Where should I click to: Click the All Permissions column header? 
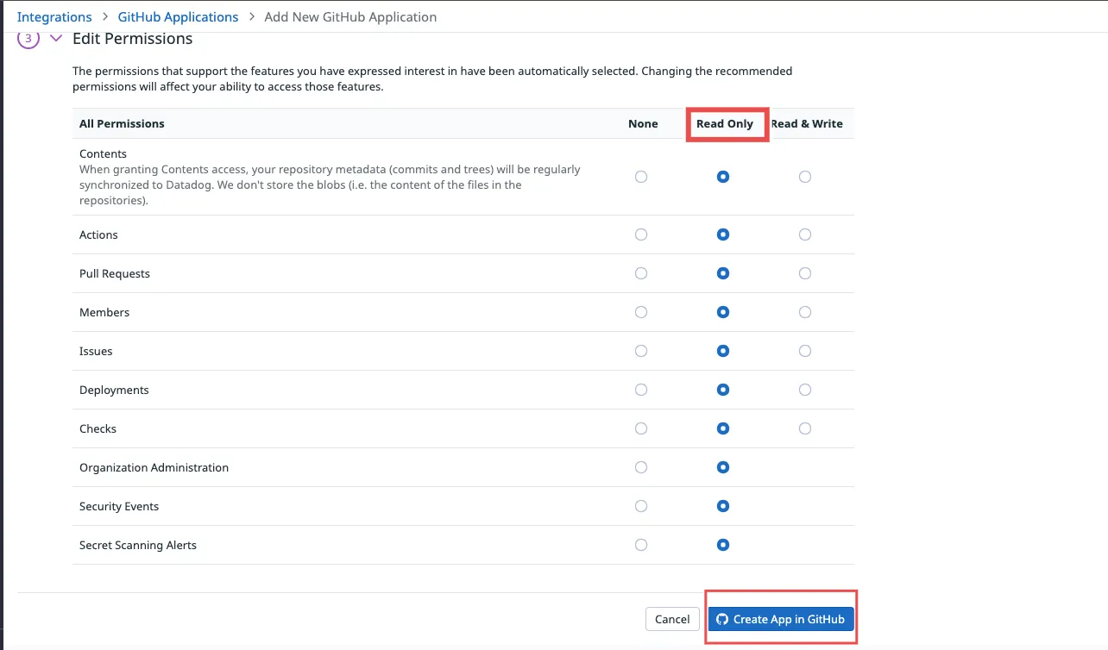click(122, 123)
